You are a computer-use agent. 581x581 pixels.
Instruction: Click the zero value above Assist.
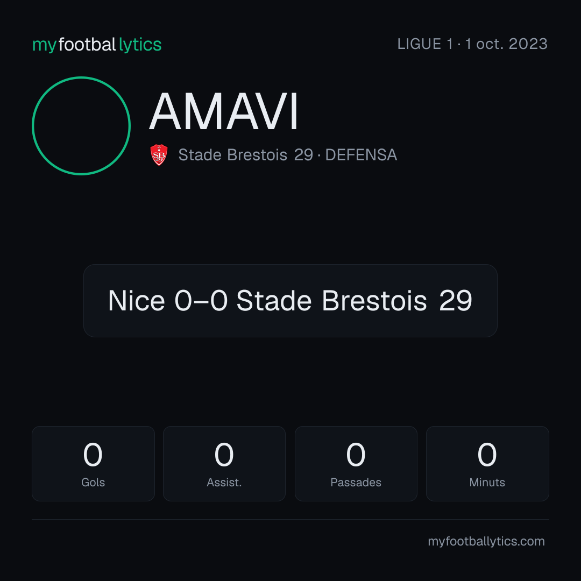(224, 455)
